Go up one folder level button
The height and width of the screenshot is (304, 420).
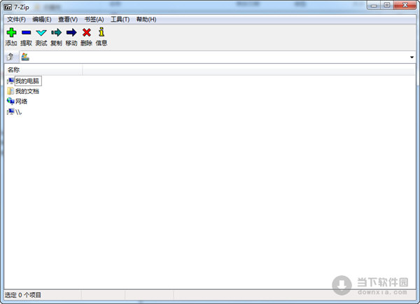[x=10, y=57]
